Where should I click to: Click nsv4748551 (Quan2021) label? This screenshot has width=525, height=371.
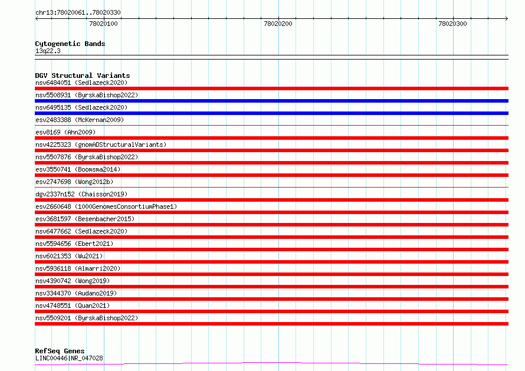coord(73,306)
